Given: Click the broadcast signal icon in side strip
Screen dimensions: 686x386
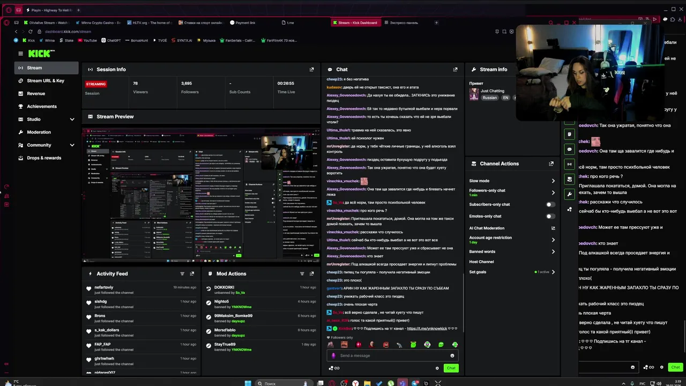Looking at the screenshot, I should (x=570, y=164).
